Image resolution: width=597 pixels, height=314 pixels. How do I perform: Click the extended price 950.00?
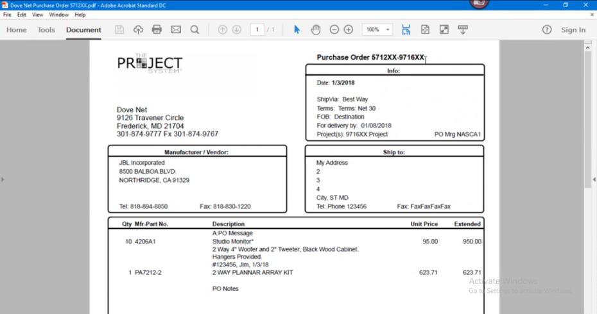point(472,242)
